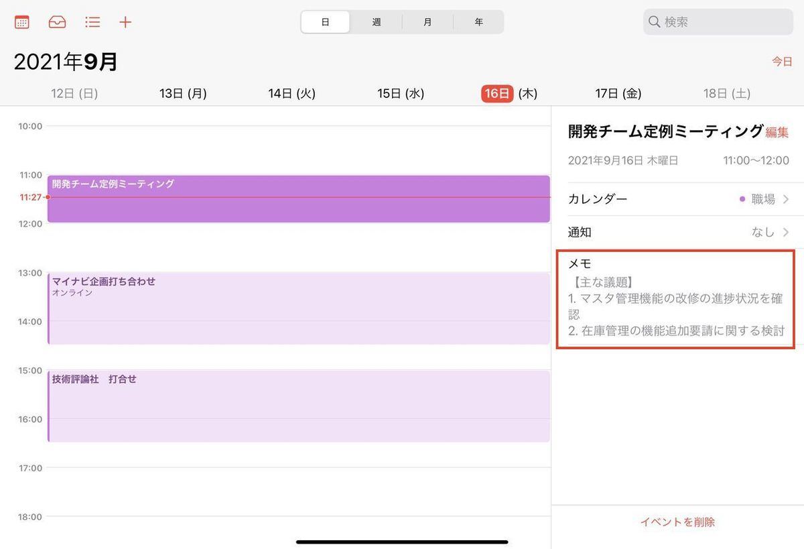
Task: Tap 編集 to edit the event
Action: coord(777,133)
